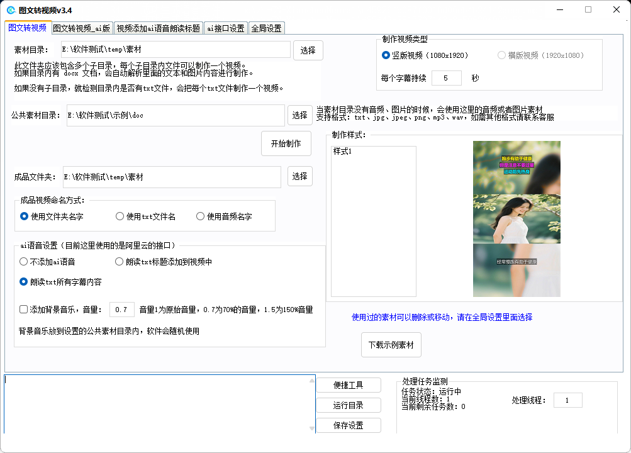The height and width of the screenshot is (453, 631).
Task: Select 使用音频名字 naming option
Action: pyautogui.click(x=201, y=216)
